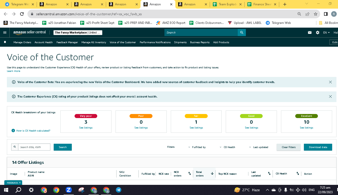
Task: Open the Windows Start menu
Action: tap(6, 190)
